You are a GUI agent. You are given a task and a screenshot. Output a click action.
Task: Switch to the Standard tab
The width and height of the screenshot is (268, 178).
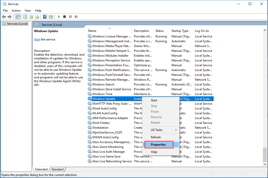point(58,169)
